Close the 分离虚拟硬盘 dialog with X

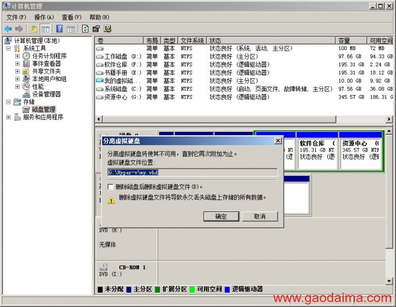click(x=278, y=141)
